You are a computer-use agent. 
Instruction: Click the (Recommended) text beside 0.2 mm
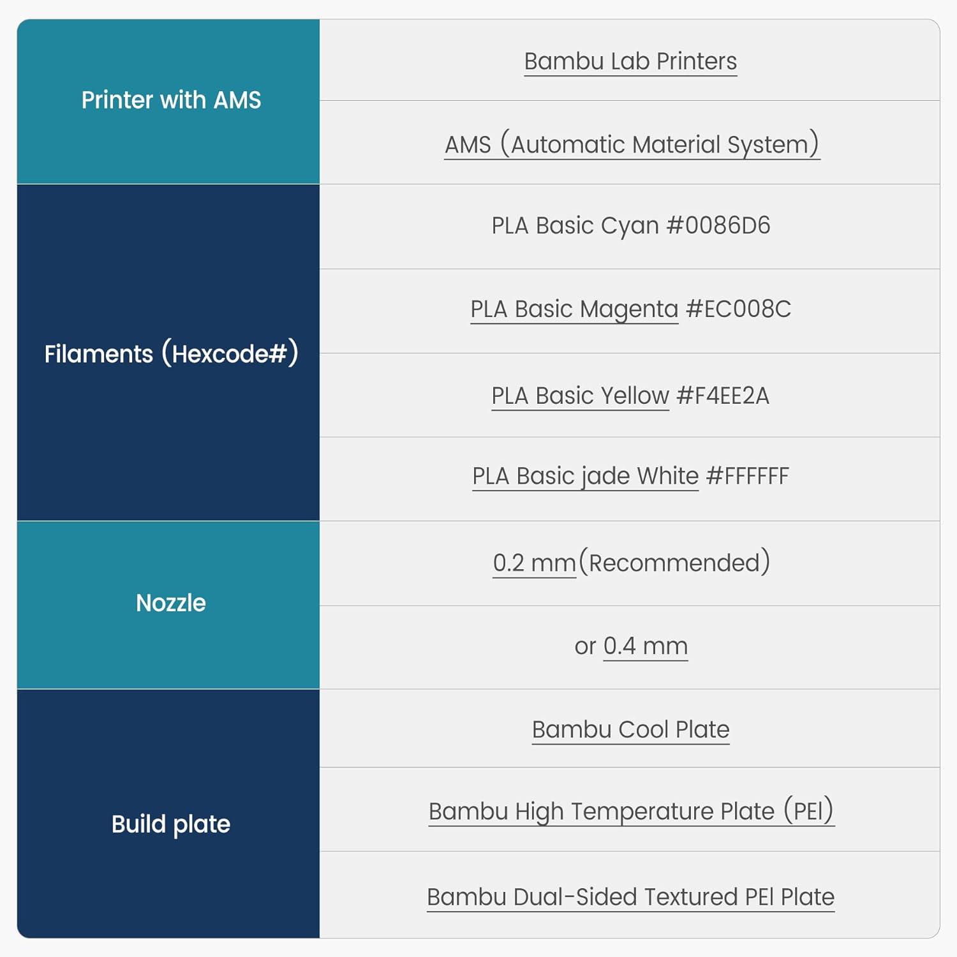coord(674,563)
